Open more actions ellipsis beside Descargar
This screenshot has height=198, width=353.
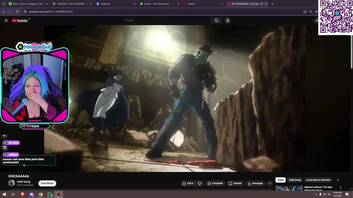pyautogui.click(x=270, y=183)
